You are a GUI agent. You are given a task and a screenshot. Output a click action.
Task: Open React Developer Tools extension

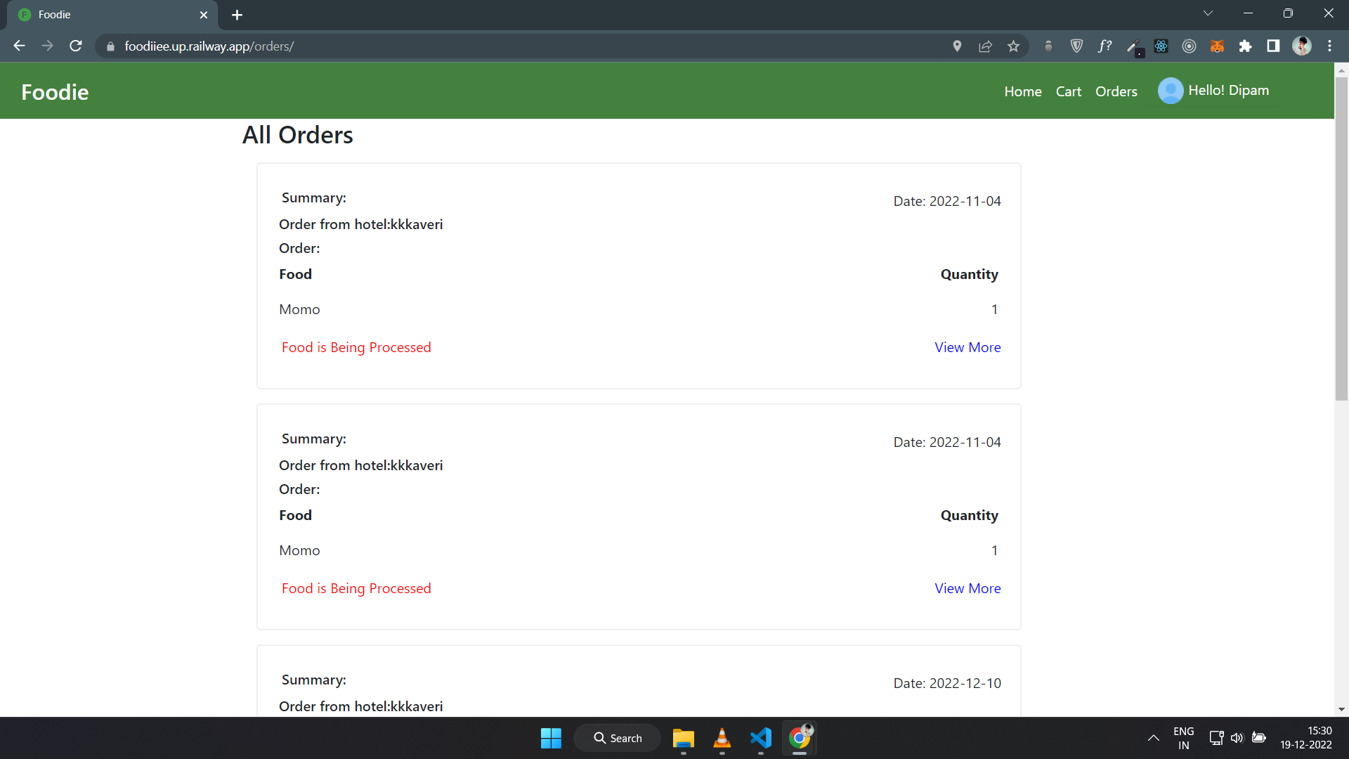1161,46
